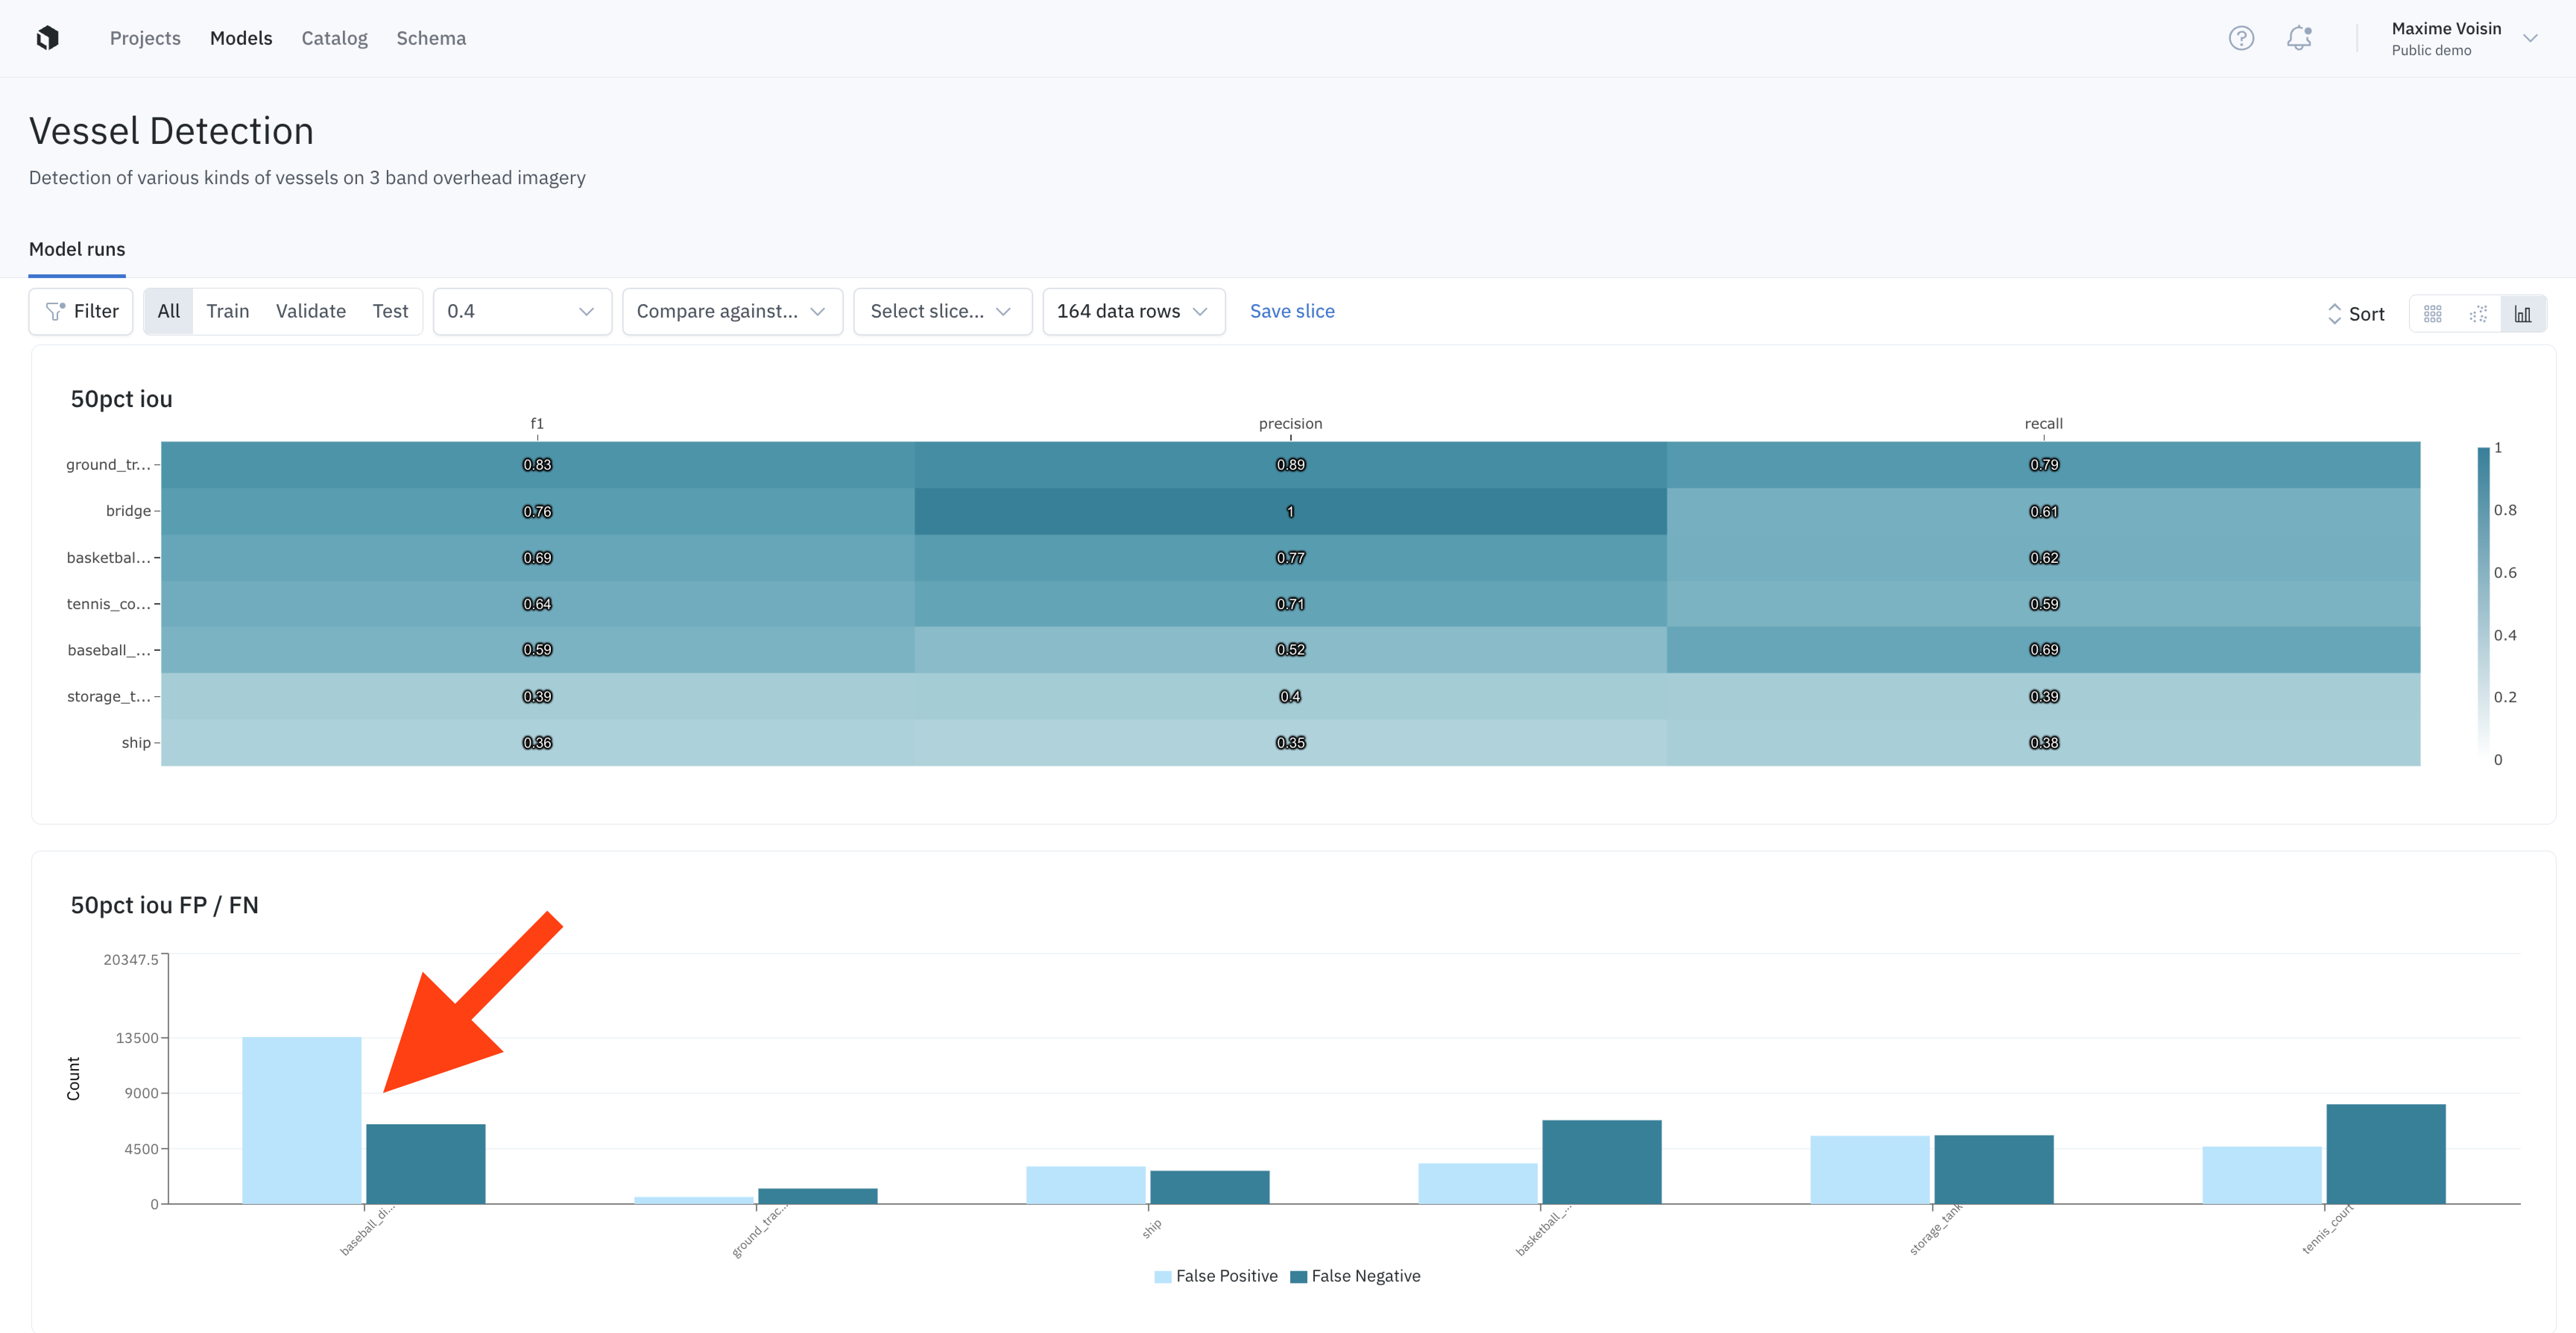
Task: Select the Train split toggle
Action: click(228, 312)
